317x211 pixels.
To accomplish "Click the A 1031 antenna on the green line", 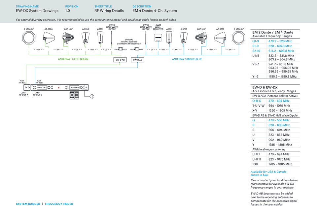I will [100, 38].
